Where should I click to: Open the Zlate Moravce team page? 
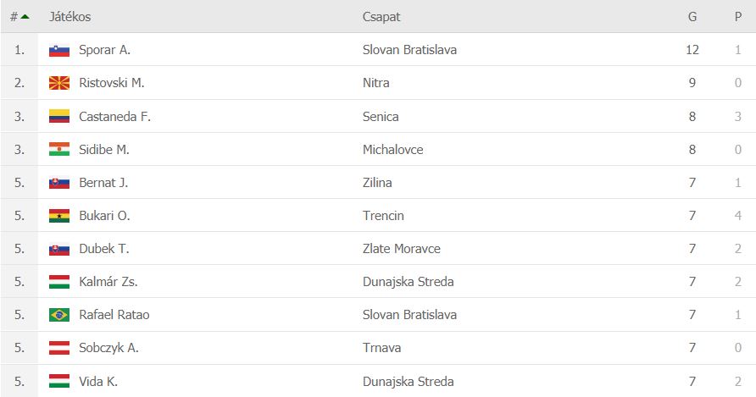402,249
